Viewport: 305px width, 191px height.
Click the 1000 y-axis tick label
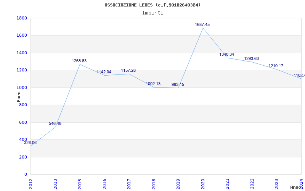(22, 87)
